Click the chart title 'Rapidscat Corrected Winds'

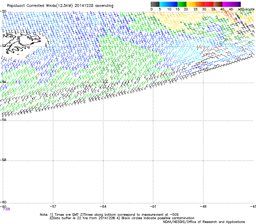32,6
